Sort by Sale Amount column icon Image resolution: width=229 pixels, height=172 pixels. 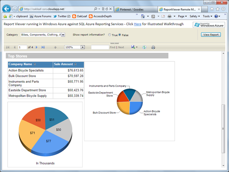[x=75, y=65]
